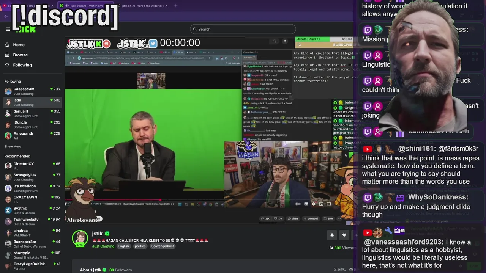This screenshot has width=486, height=273.
Task: Open more actions ellipsis beside Save
Action: [339, 218]
